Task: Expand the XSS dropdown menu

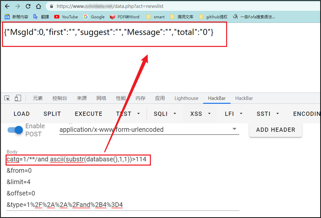Action: 200,114
